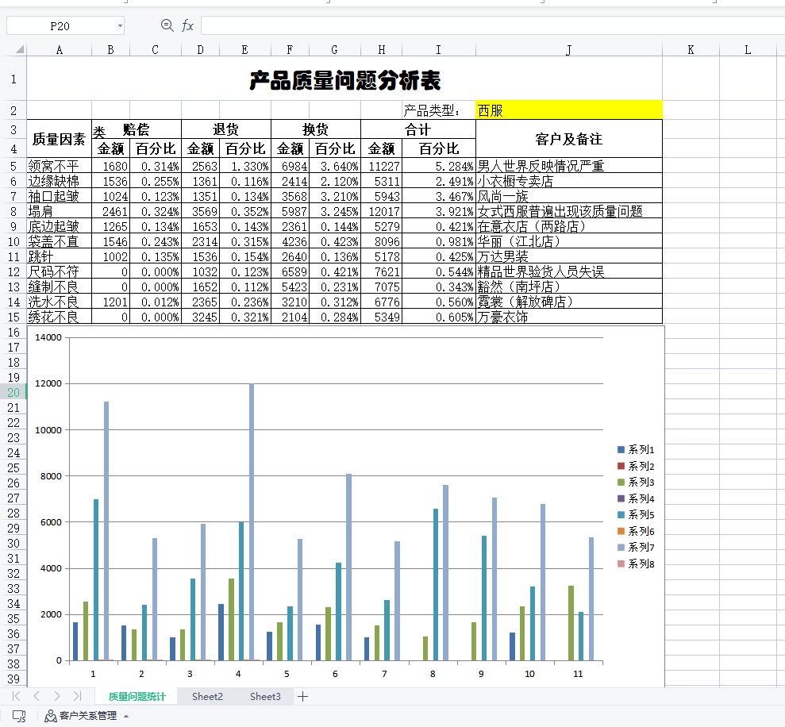The image size is (785, 727).
Task: Click the 男人世界反映情况严重 cell
Action: click(569, 166)
